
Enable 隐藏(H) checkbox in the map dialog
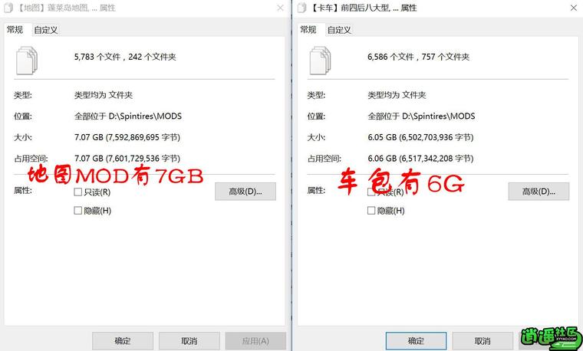pos(77,211)
